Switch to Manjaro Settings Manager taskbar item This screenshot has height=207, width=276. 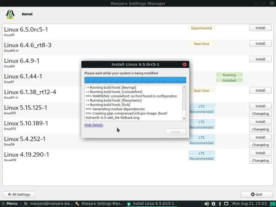(99, 204)
